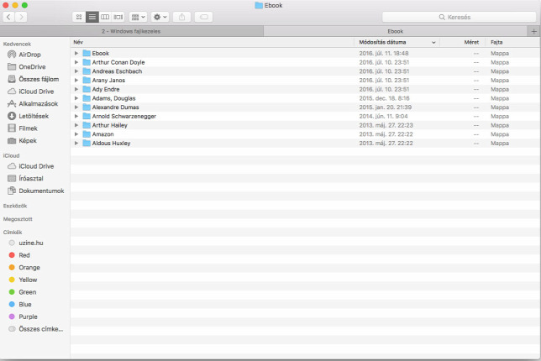Select the Ady Endre folder icon
The image size is (541, 361).
87,89
